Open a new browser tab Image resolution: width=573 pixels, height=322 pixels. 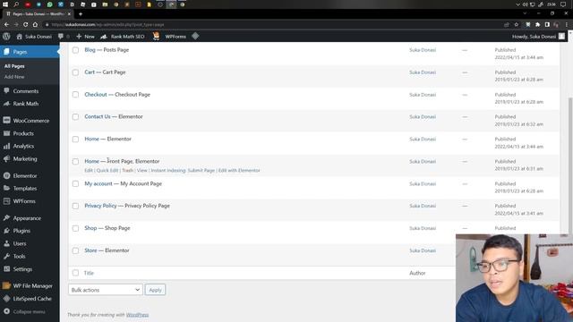pos(81,14)
